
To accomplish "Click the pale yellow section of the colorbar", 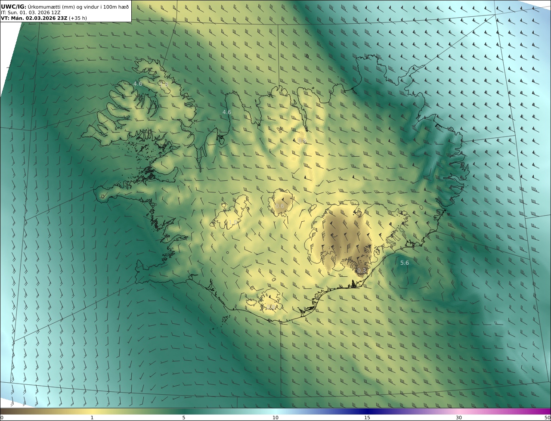I will pos(92,411).
